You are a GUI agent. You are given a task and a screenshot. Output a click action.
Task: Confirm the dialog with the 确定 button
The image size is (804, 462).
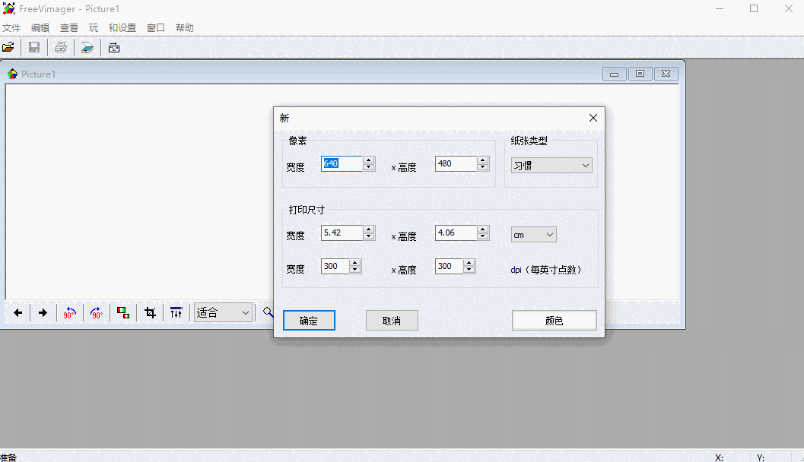tap(309, 320)
